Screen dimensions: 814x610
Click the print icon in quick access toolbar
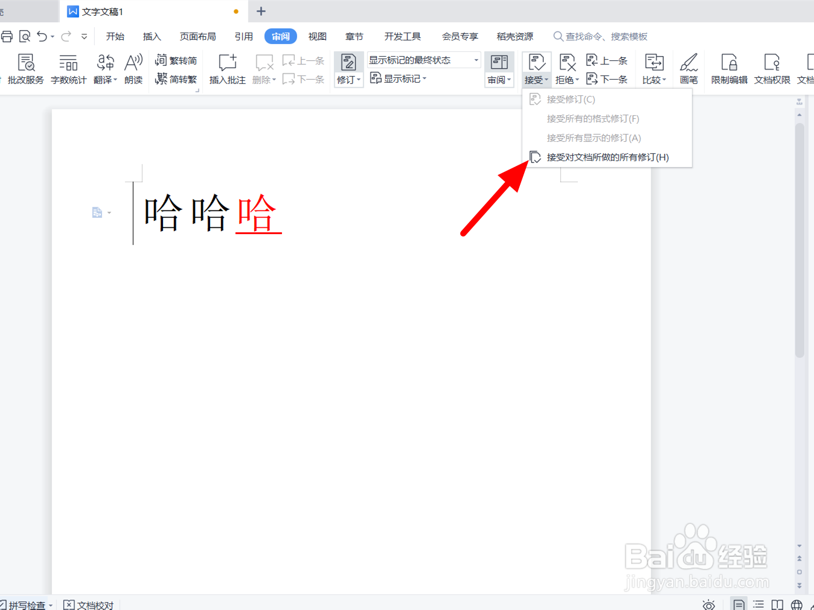[7, 37]
